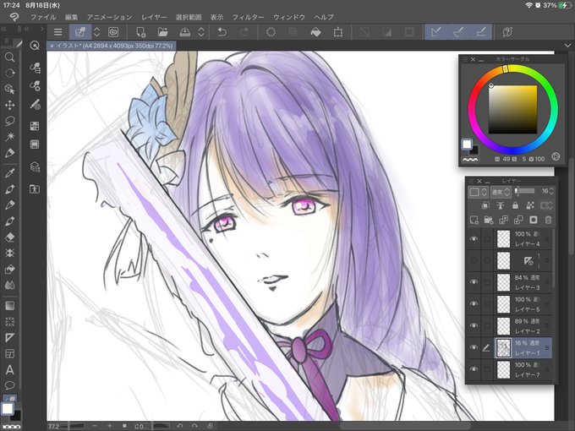Select the Fill bucket tool

pos(9,270)
